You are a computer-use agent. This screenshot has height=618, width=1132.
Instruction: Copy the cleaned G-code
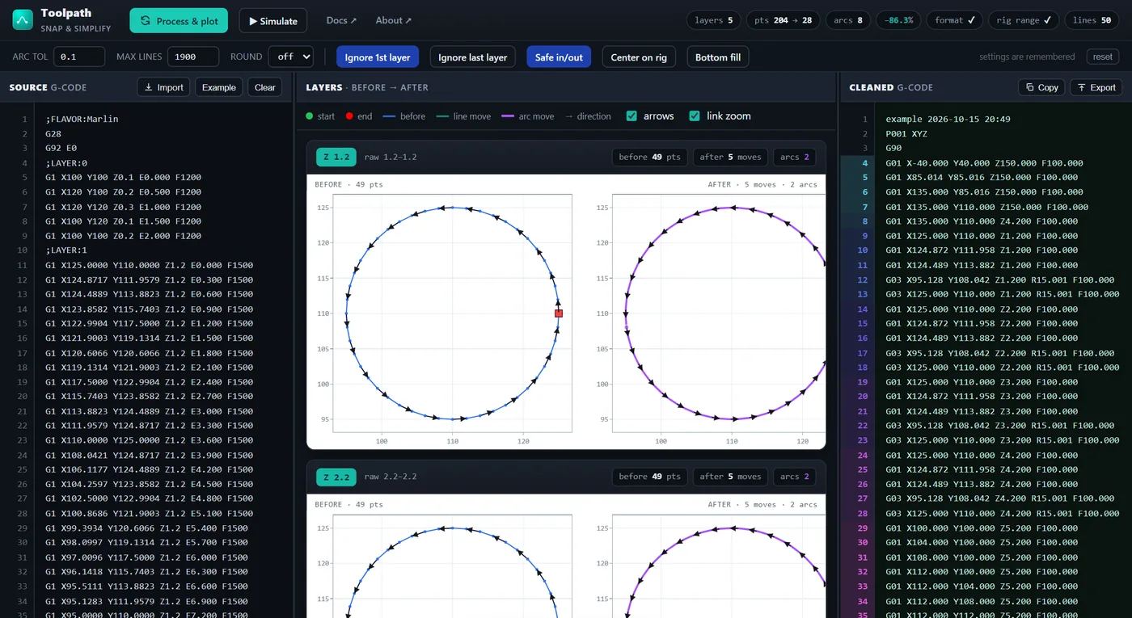coord(1041,87)
